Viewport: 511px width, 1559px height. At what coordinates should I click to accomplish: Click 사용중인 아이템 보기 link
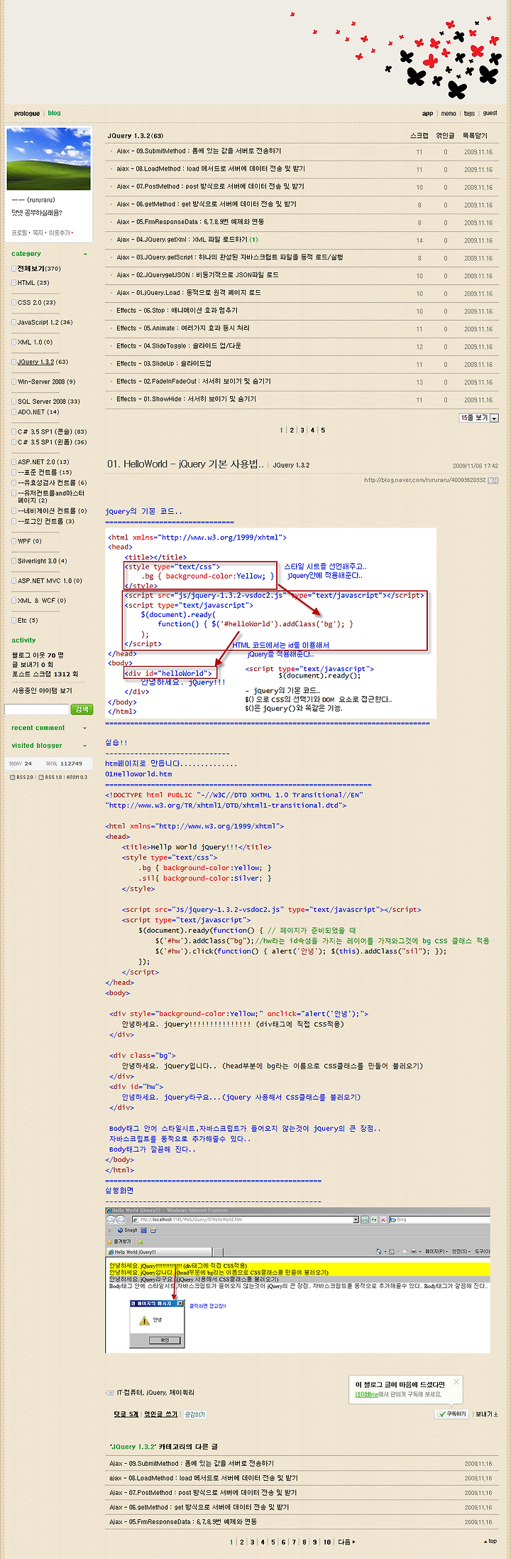click(x=42, y=691)
